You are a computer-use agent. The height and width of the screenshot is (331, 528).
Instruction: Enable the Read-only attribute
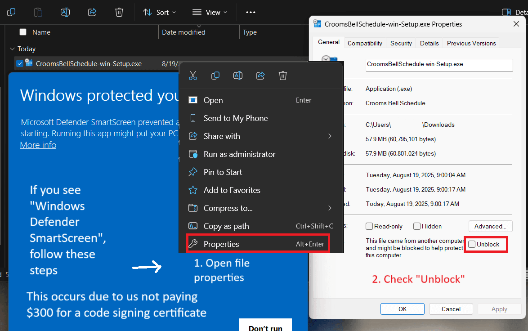coord(369,226)
